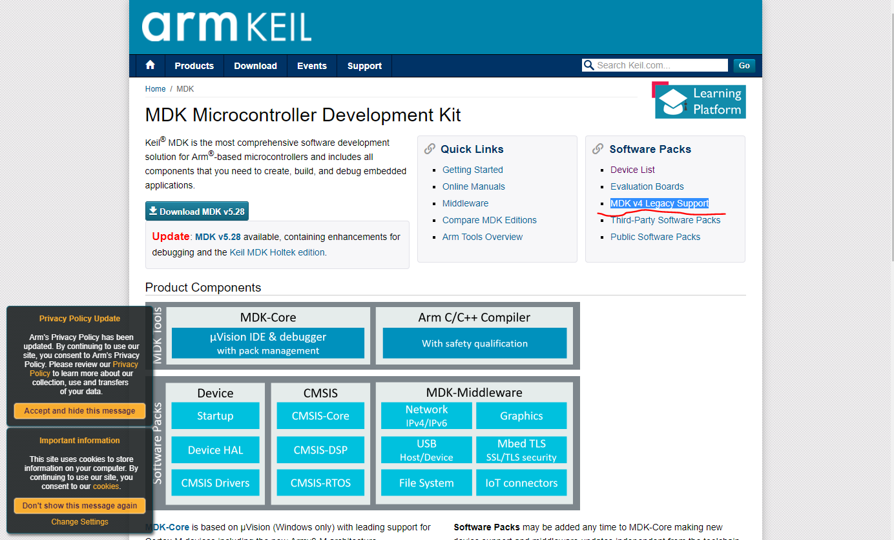The image size is (894, 540).
Task: Click the File System block
Action: click(x=426, y=483)
